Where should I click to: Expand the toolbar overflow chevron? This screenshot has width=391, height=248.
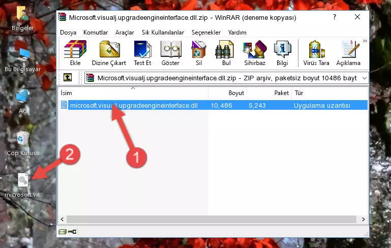(x=365, y=41)
